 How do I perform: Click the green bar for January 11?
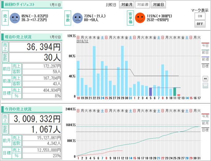coord(175,92)
